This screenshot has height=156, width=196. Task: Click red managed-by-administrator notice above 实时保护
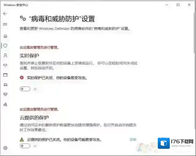[39, 47]
